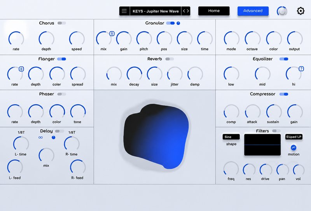Image resolution: width=311 pixels, height=211 pixels.
Task: Click the Filters drive knob
Action: coord(266,170)
